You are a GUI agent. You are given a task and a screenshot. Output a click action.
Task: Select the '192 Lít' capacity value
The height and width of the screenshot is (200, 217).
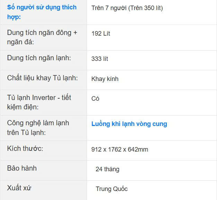(101, 34)
